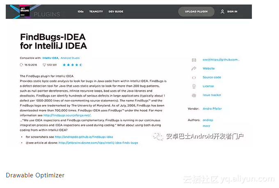Click the email envelope icon
Screen dimensions: 279x188
(194, 60)
